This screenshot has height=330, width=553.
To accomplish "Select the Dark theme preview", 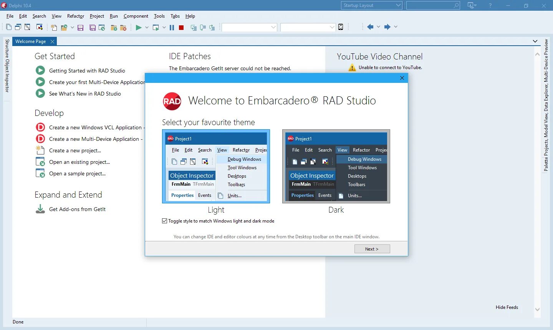I will [336, 167].
